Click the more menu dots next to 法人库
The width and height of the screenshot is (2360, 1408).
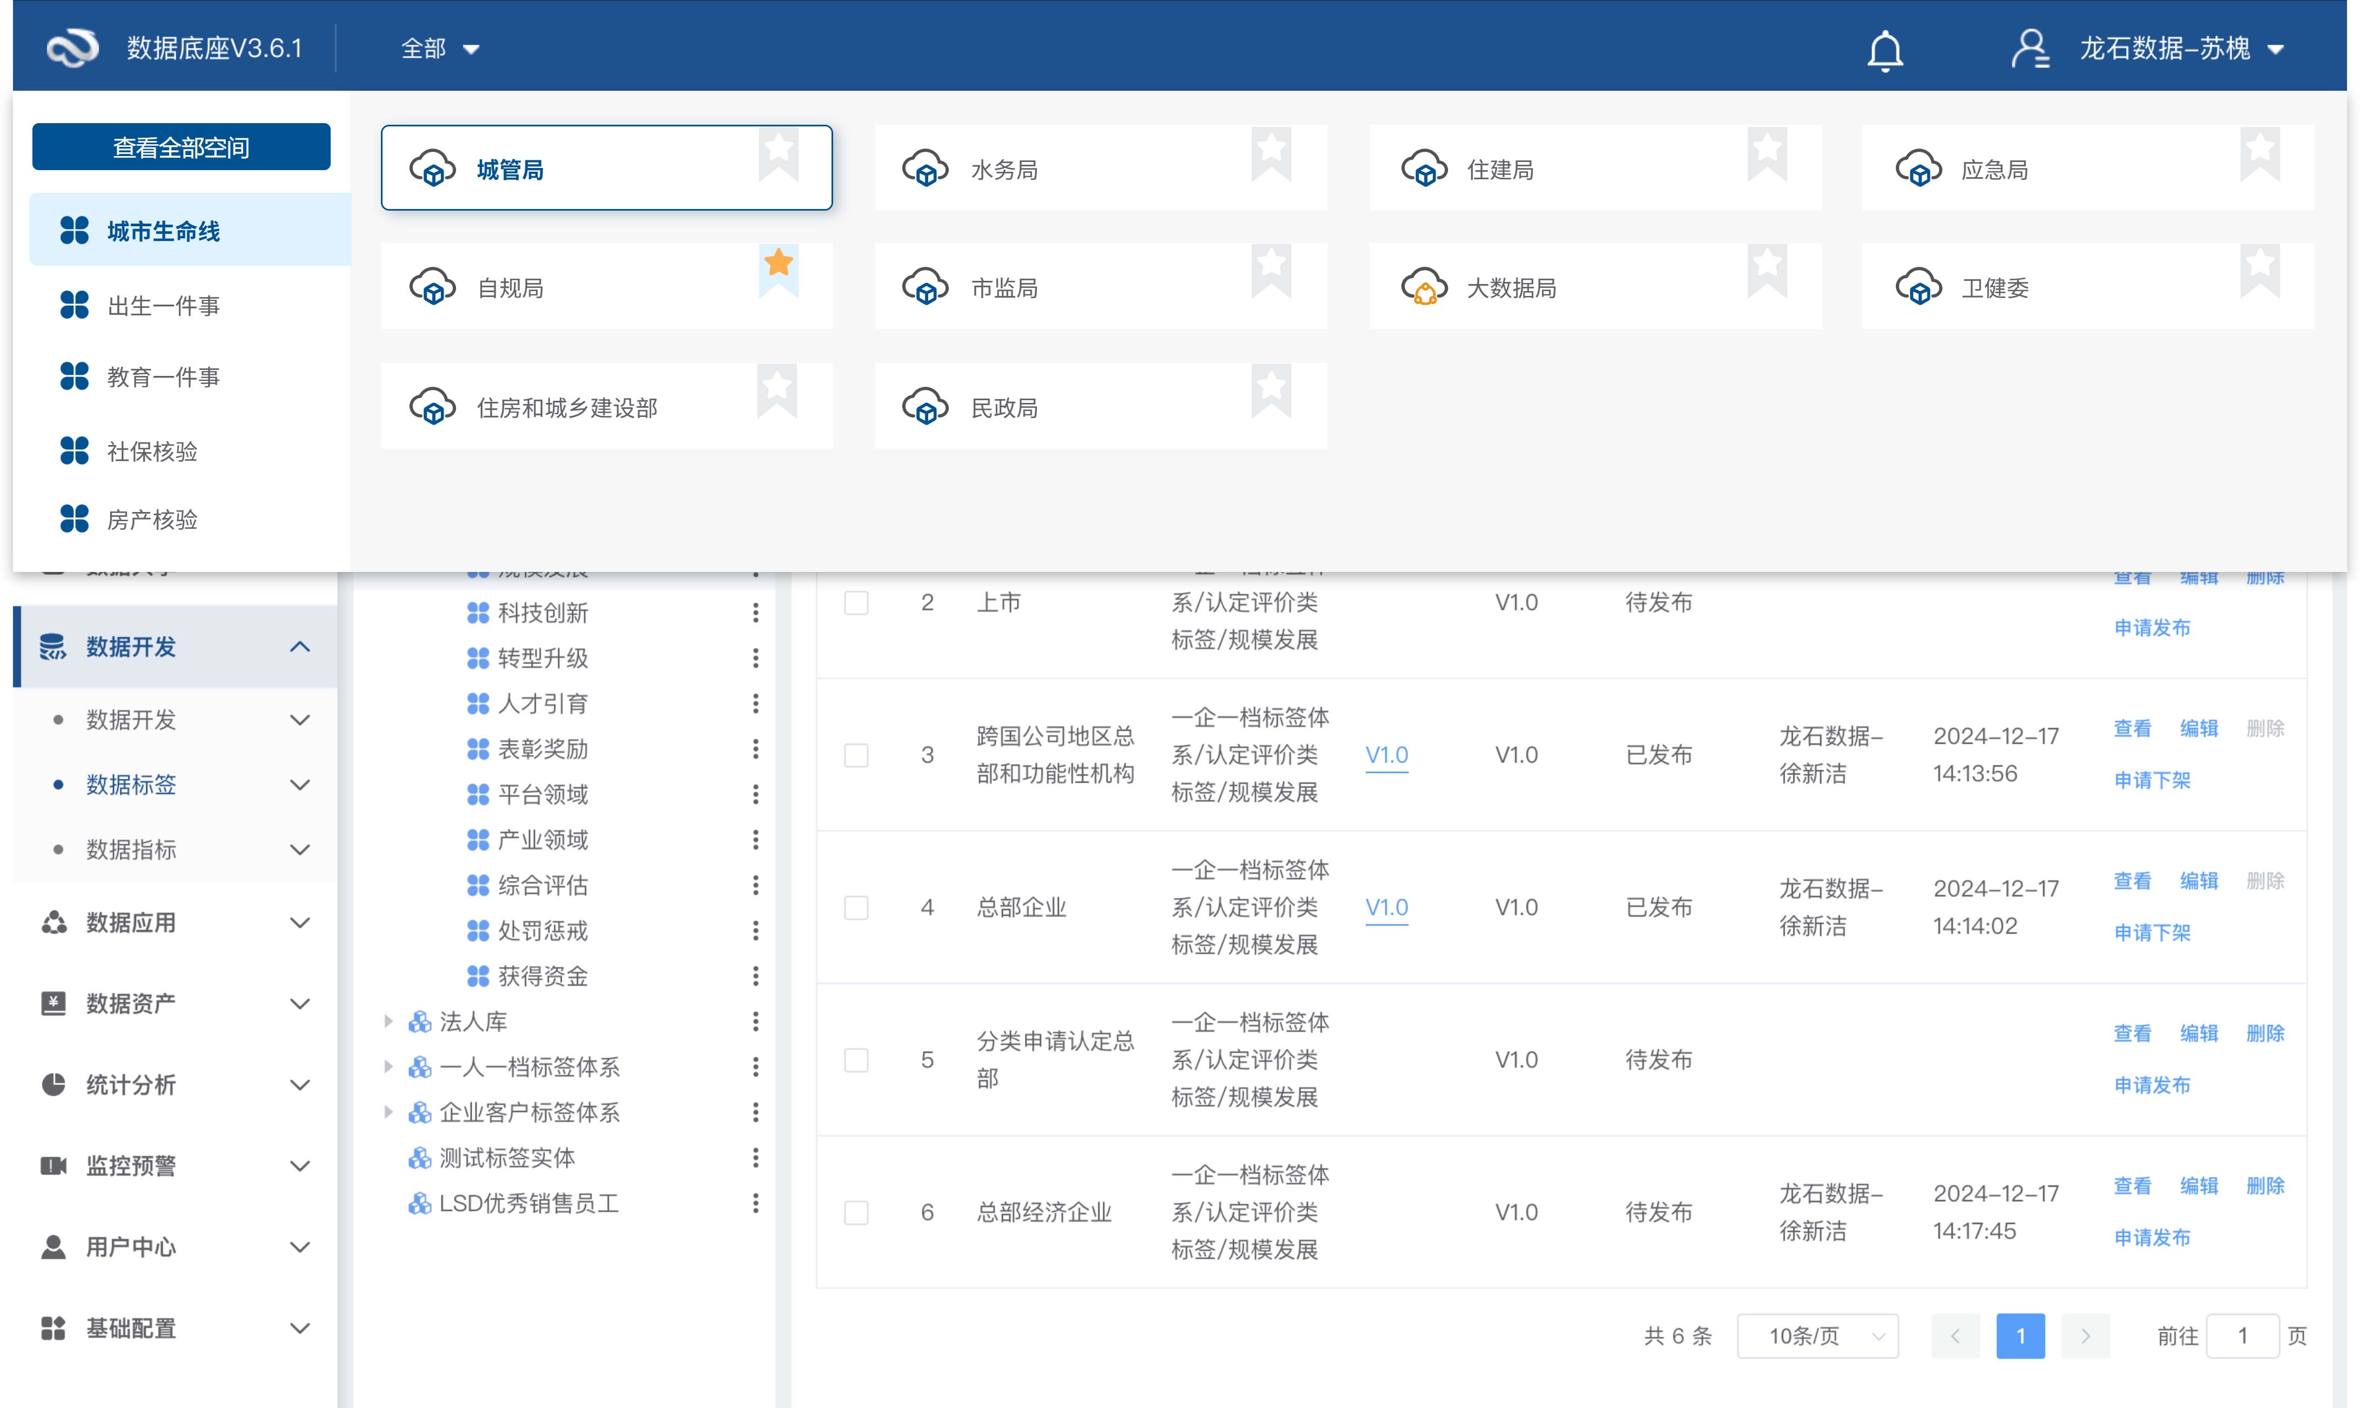point(755,1022)
